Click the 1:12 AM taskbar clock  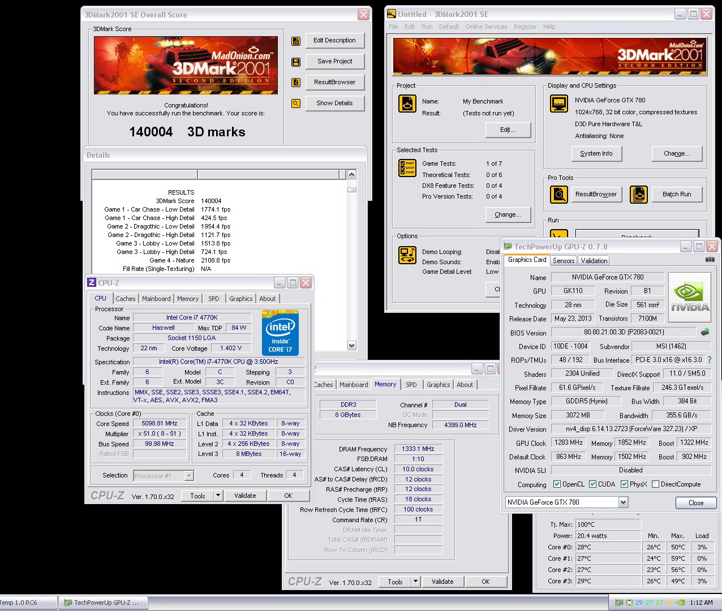coord(701,603)
